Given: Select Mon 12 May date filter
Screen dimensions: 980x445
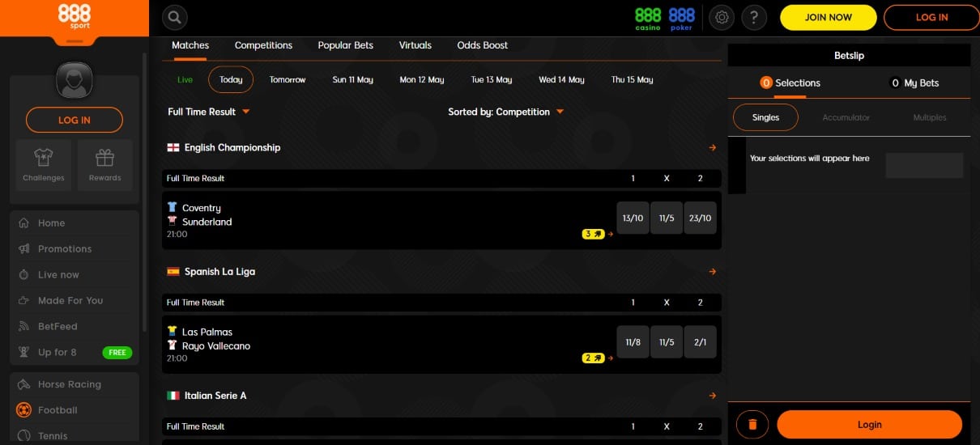Looking at the screenshot, I should 422,80.
